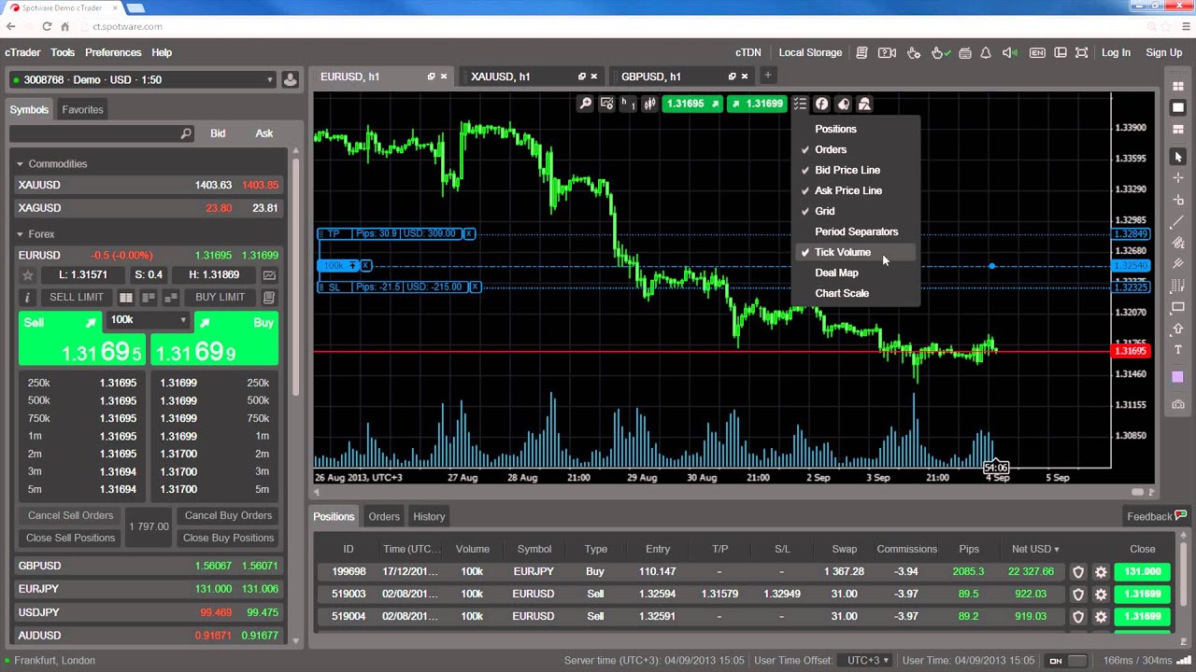
Task: Select the GBPUSD symbol row
Action: tap(149, 566)
